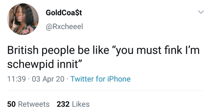This screenshot has height=112, width=211.
Task: Click the bold 232 likes count
Action: pyautogui.click(x=63, y=104)
